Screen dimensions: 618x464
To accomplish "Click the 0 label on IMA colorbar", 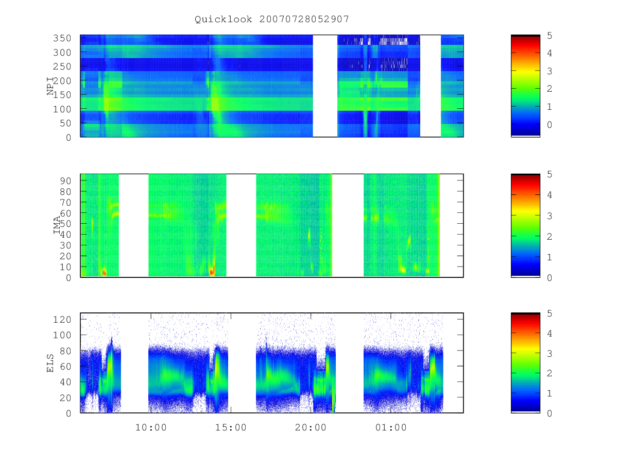I will point(550,278).
